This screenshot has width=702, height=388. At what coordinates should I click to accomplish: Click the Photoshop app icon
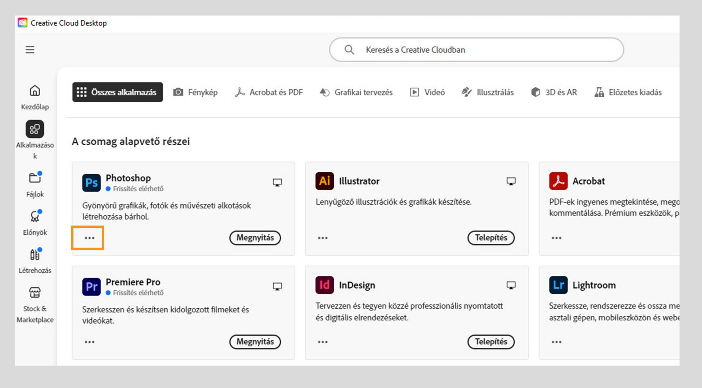(x=91, y=183)
